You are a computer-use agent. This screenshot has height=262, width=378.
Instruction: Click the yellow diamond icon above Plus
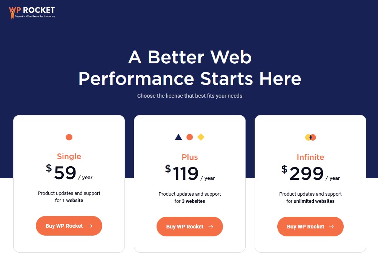coord(201,137)
